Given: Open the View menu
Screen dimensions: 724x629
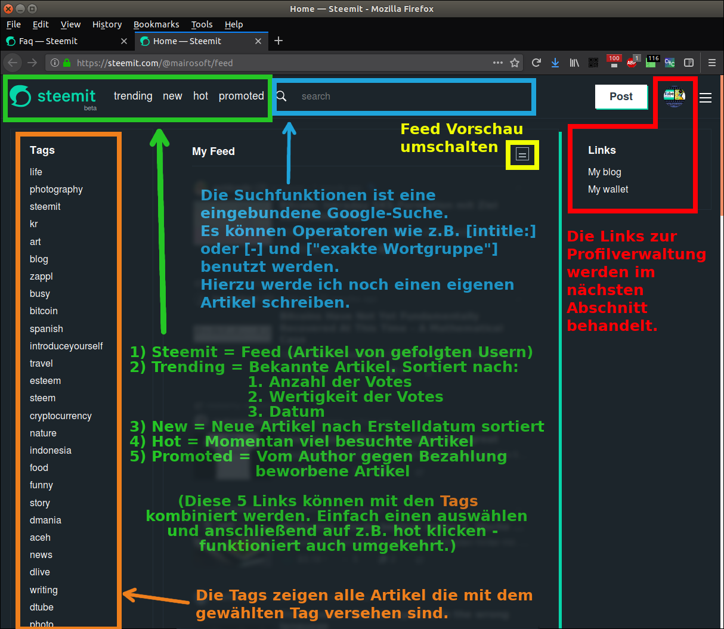Looking at the screenshot, I should click(x=70, y=24).
